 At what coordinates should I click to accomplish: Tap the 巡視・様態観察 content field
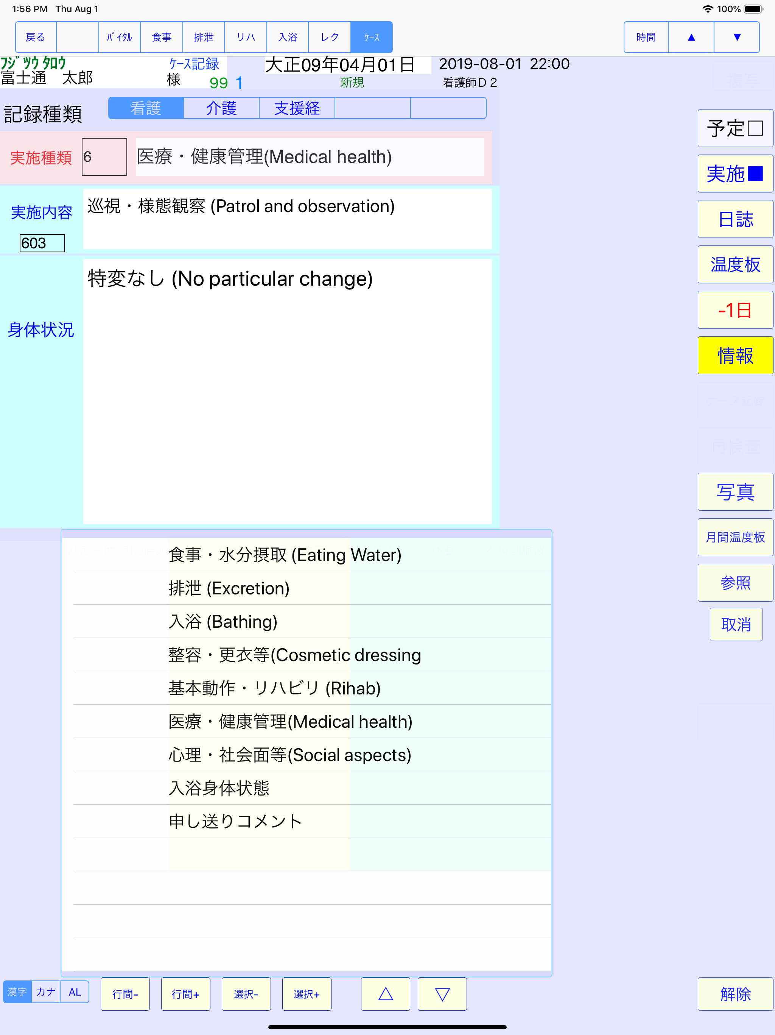[287, 219]
